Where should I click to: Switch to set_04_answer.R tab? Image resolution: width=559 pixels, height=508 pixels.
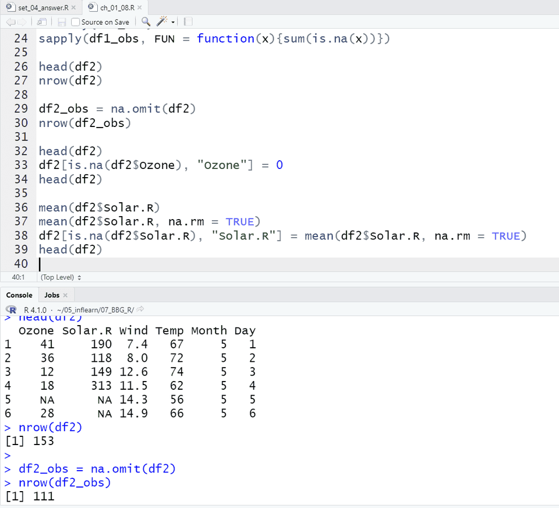[43, 8]
